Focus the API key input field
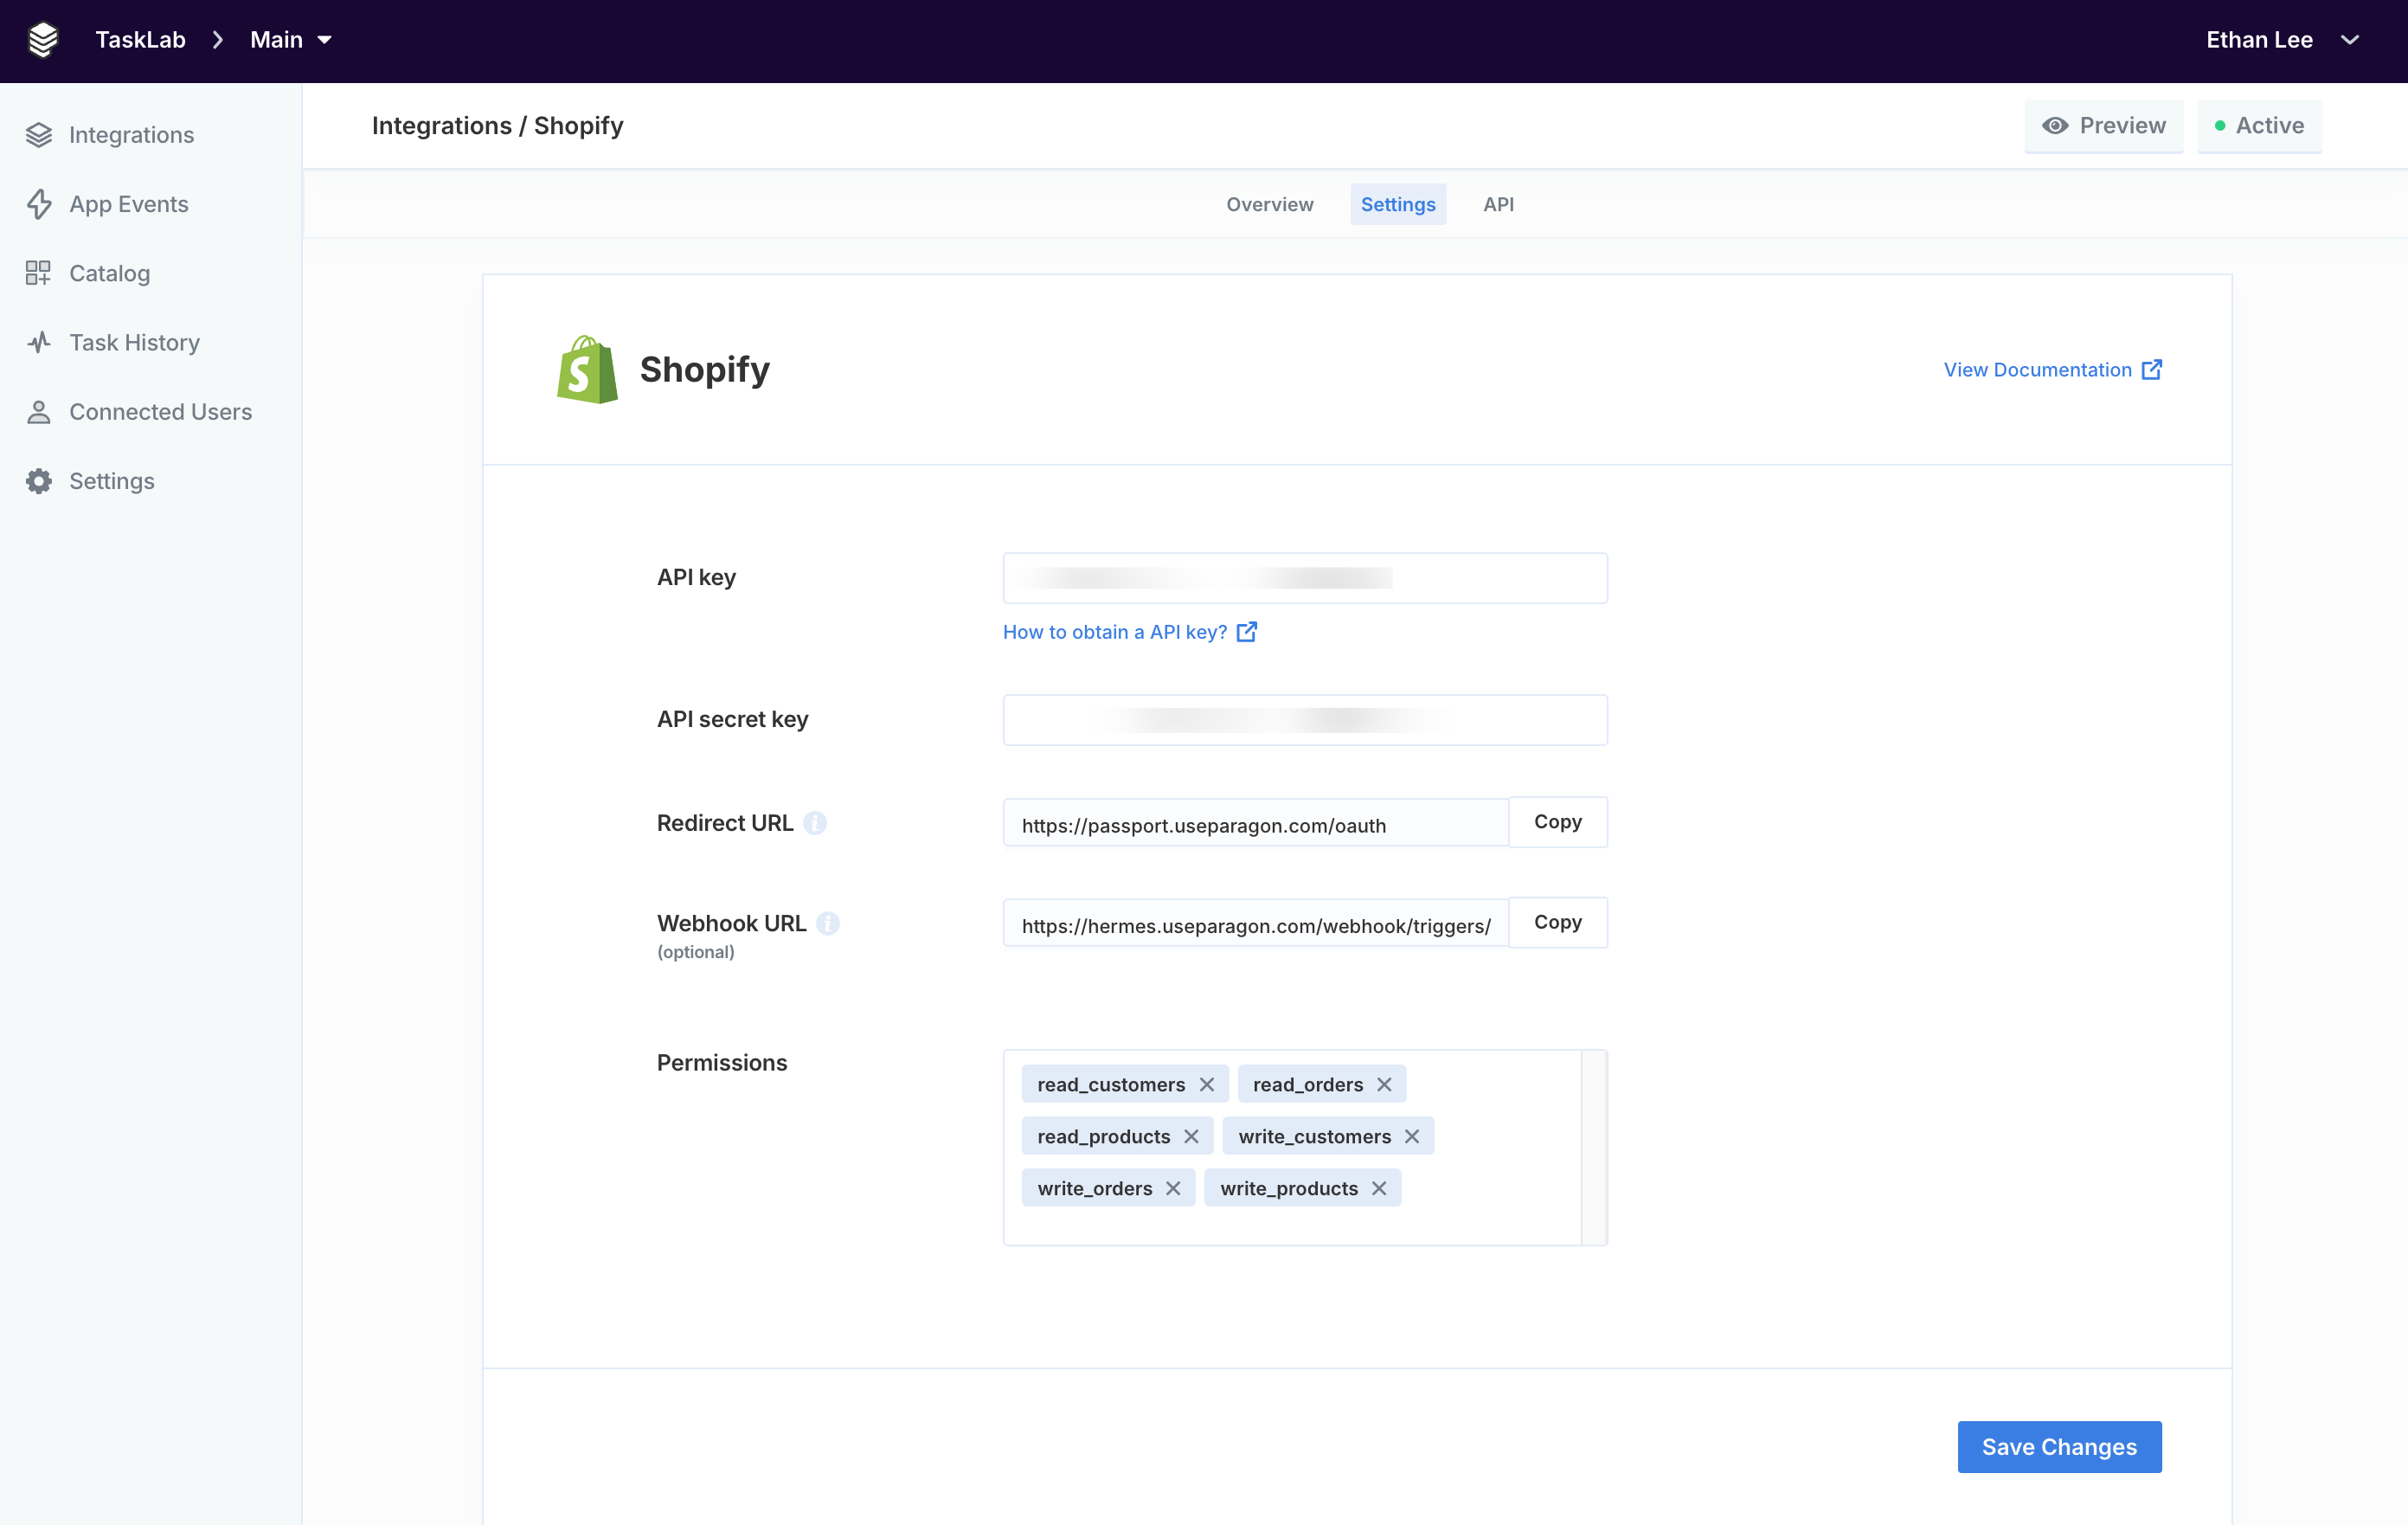 (1305, 578)
